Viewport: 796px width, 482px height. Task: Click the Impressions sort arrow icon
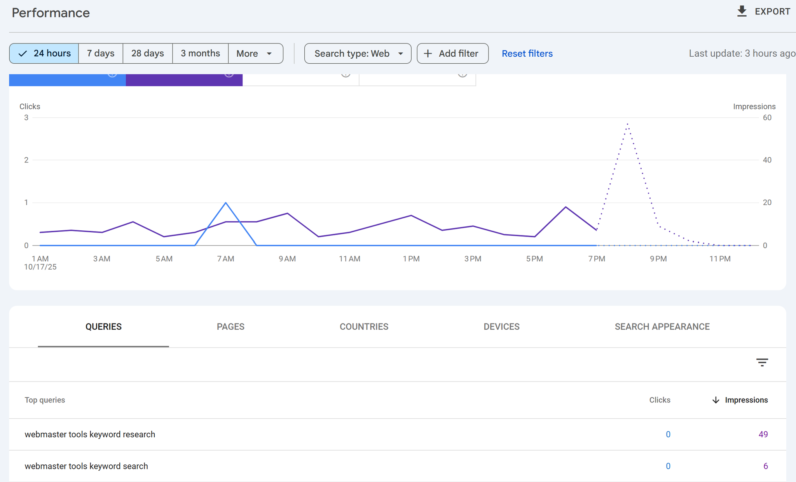[x=716, y=400]
